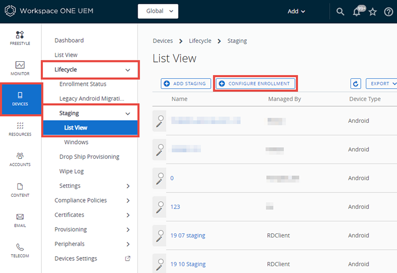Select the Devices sidebar icon
397x273 pixels.
pos(20,99)
